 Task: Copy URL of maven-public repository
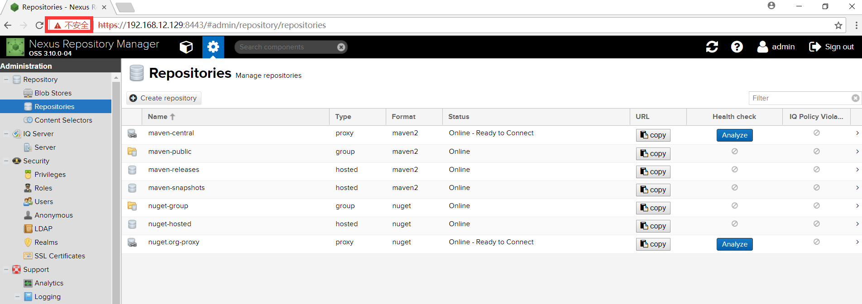[x=653, y=154]
